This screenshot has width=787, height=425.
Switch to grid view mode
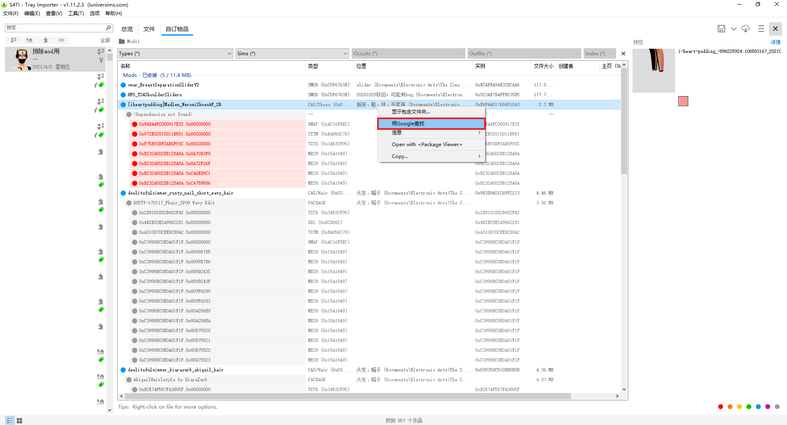(19, 420)
